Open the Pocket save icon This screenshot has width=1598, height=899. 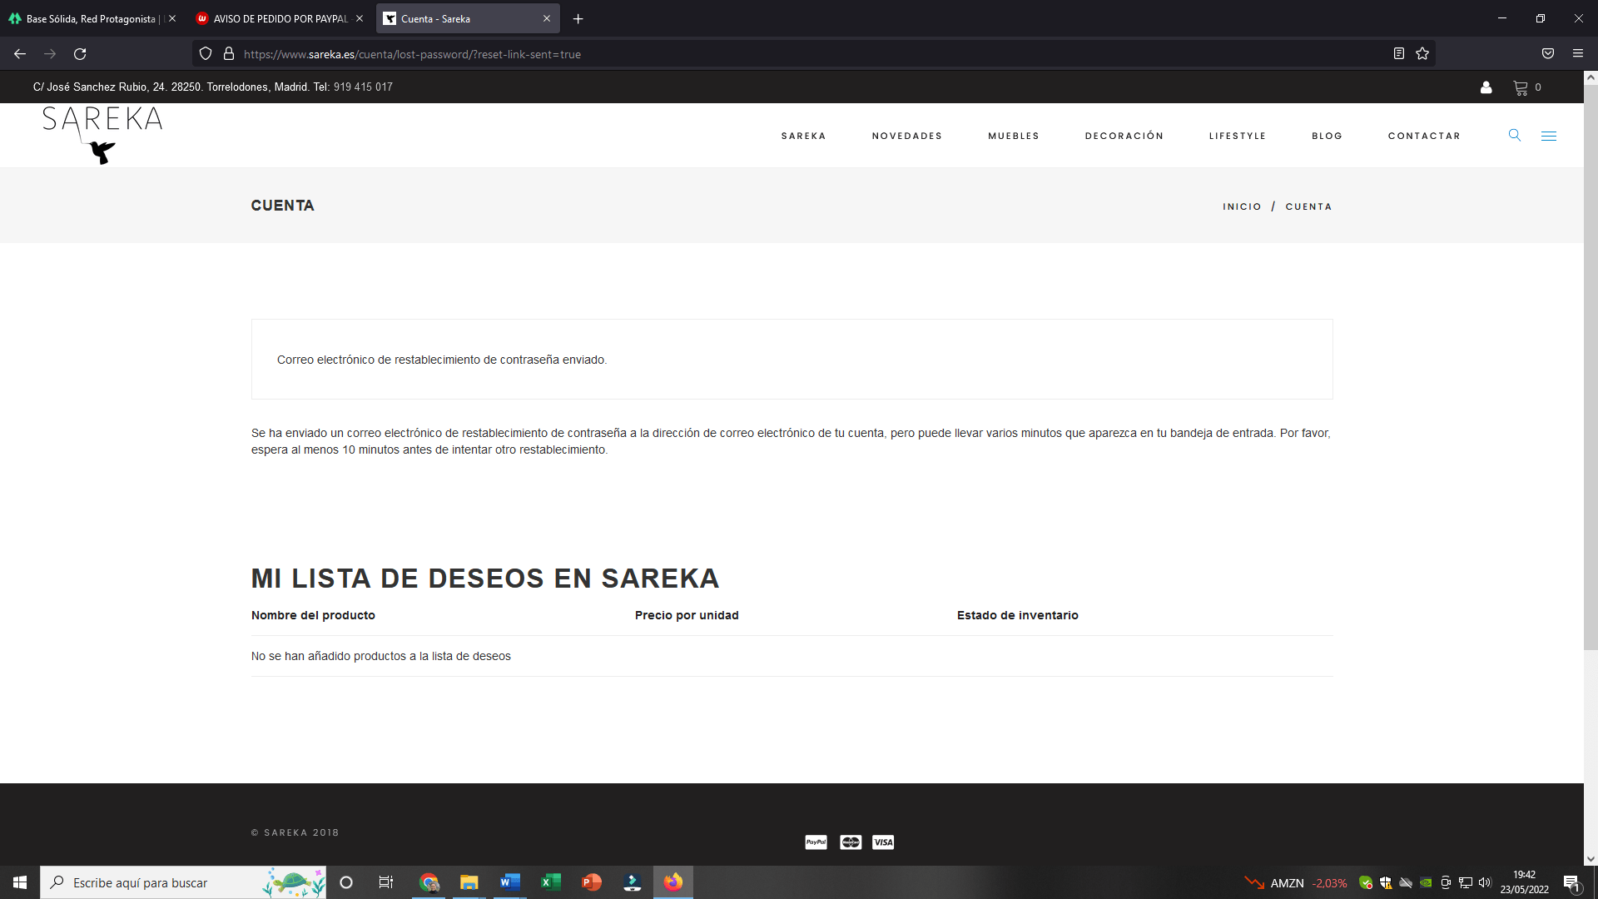pos(1548,54)
